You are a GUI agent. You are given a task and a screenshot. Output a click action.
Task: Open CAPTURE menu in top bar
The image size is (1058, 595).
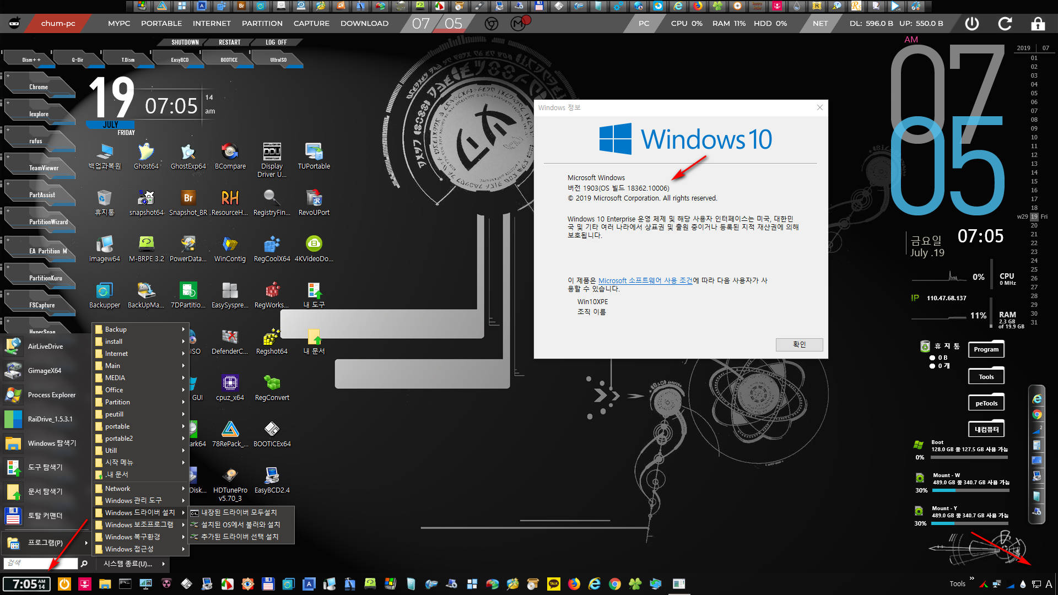311,23
